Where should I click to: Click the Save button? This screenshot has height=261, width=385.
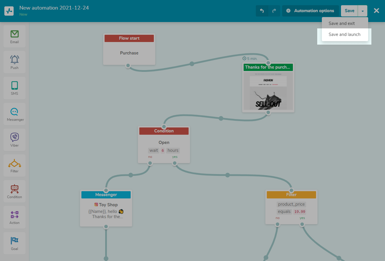pos(349,11)
